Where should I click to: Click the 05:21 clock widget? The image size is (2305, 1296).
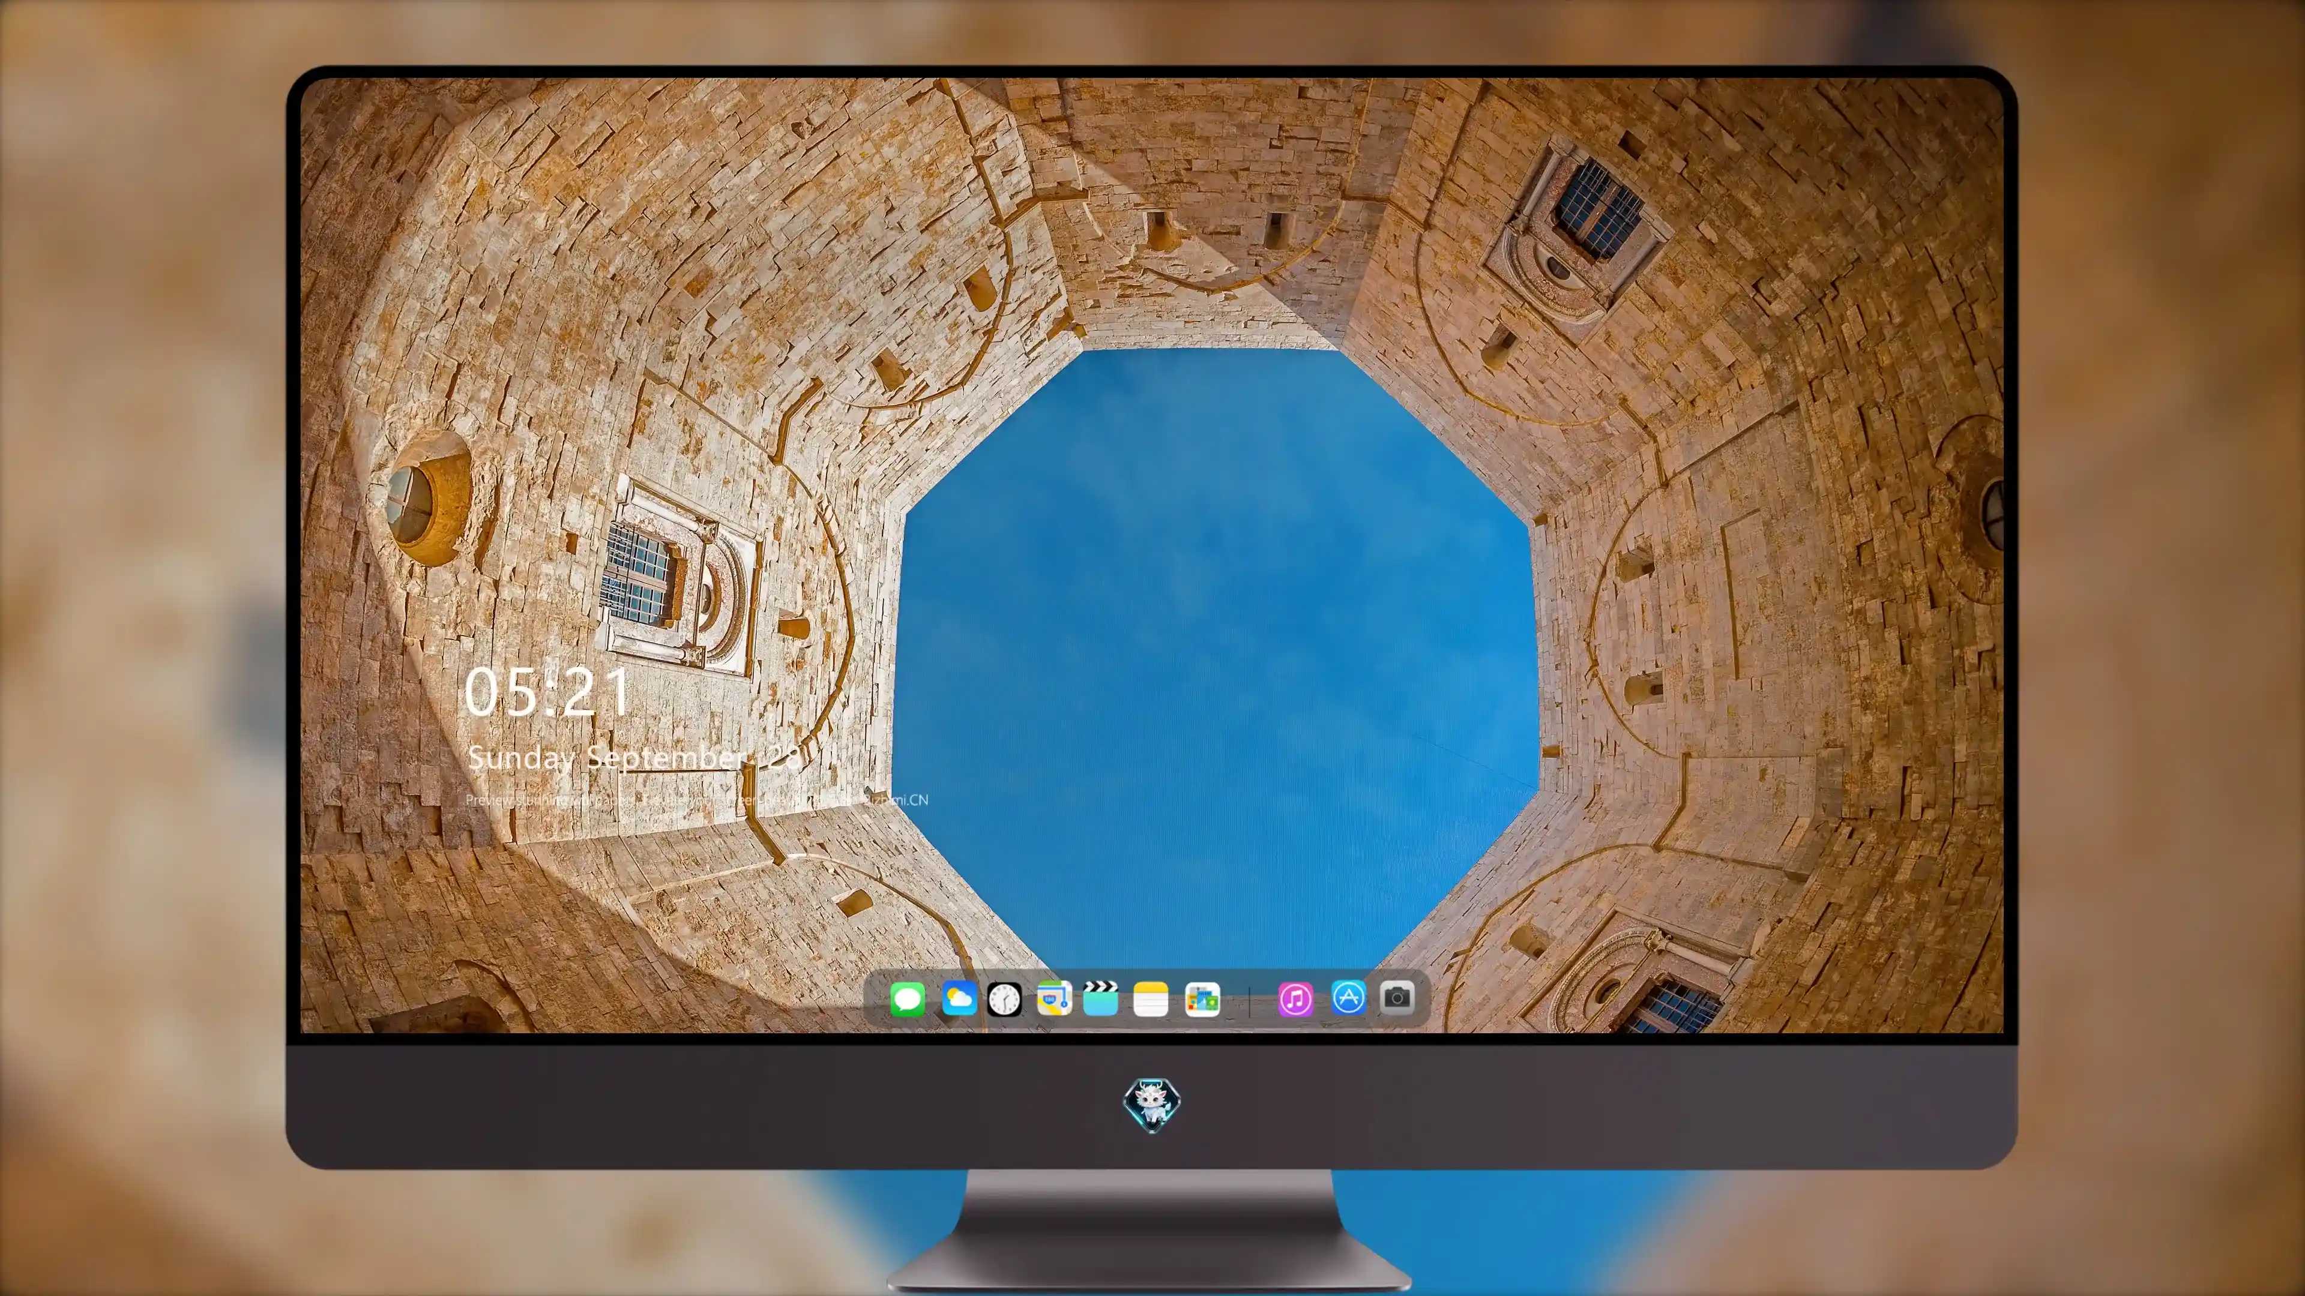point(547,692)
